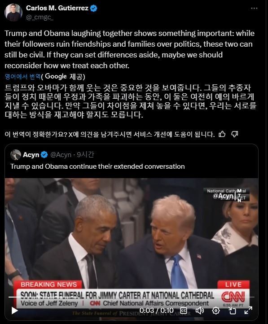The image size is (268, 324).
Task: Click Acyn's verified badge icon
Action: (44, 154)
